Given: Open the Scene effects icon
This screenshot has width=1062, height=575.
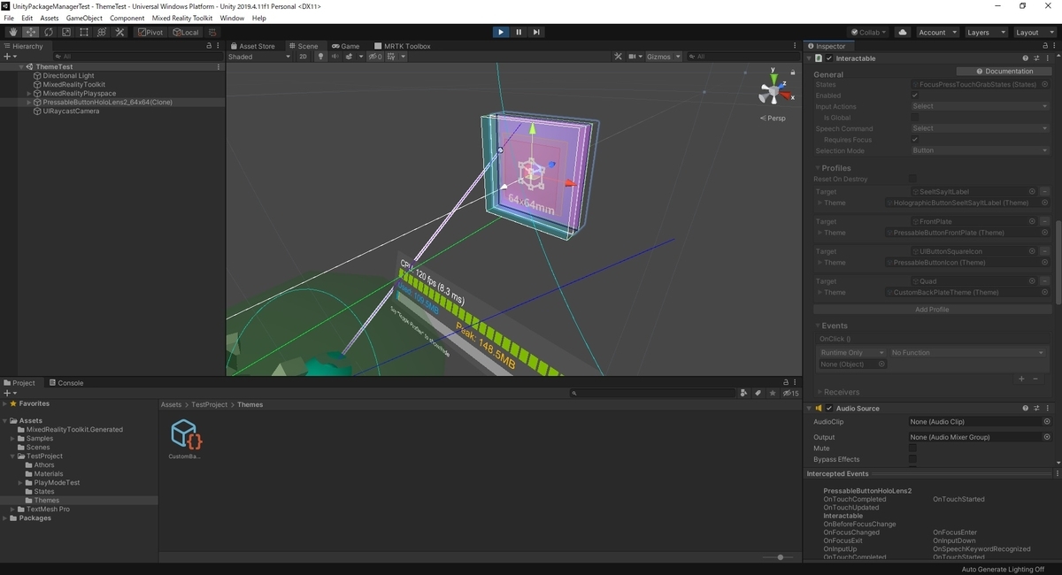Looking at the screenshot, I should tap(350, 57).
